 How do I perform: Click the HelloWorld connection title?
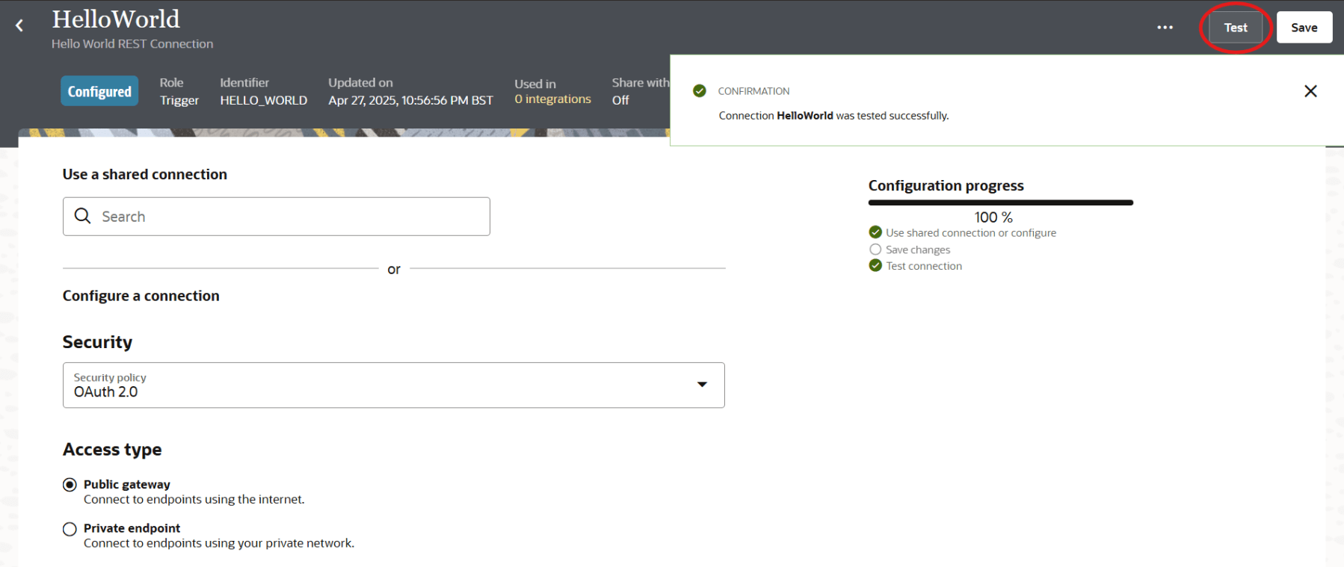coord(116,19)
